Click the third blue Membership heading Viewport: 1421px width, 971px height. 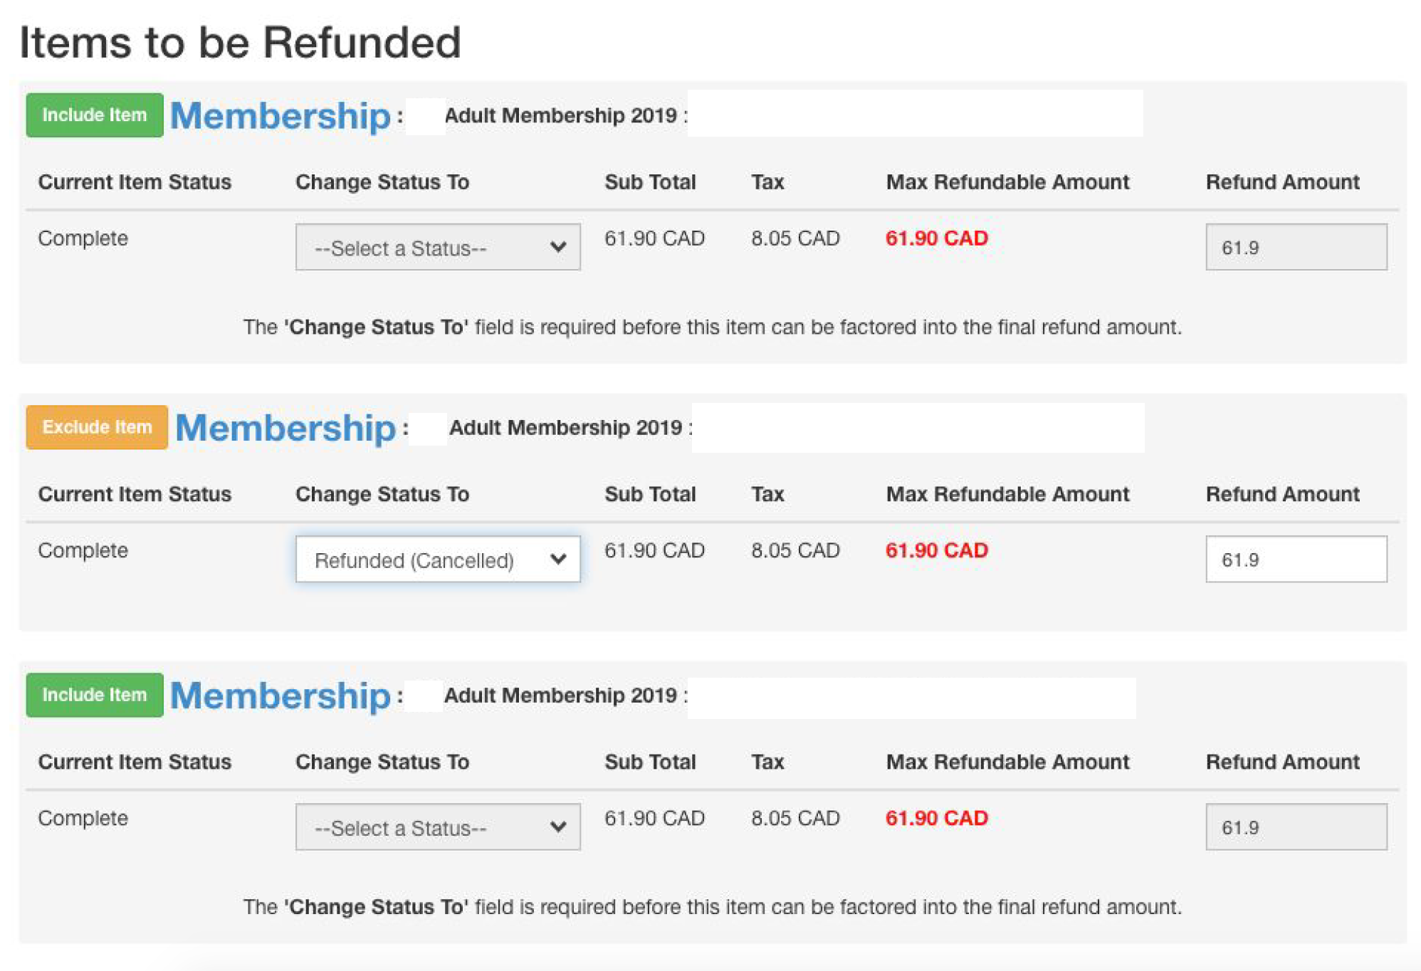coord(280,696)
